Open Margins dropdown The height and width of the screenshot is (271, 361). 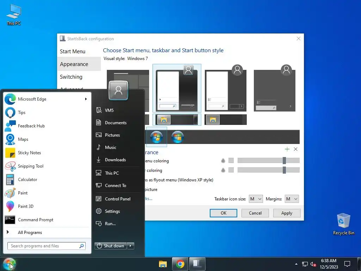coord(292,199)
